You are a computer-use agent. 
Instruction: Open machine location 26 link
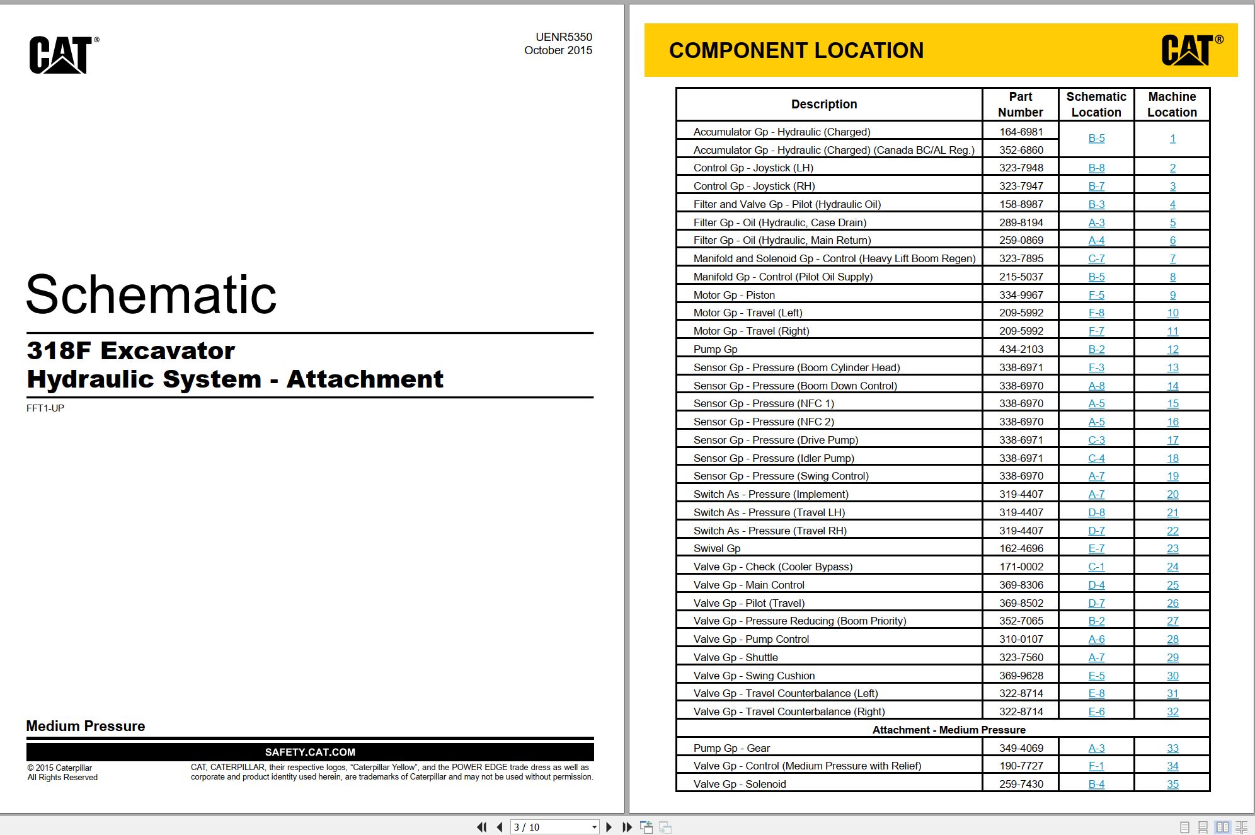click(x=1172, y=603)
